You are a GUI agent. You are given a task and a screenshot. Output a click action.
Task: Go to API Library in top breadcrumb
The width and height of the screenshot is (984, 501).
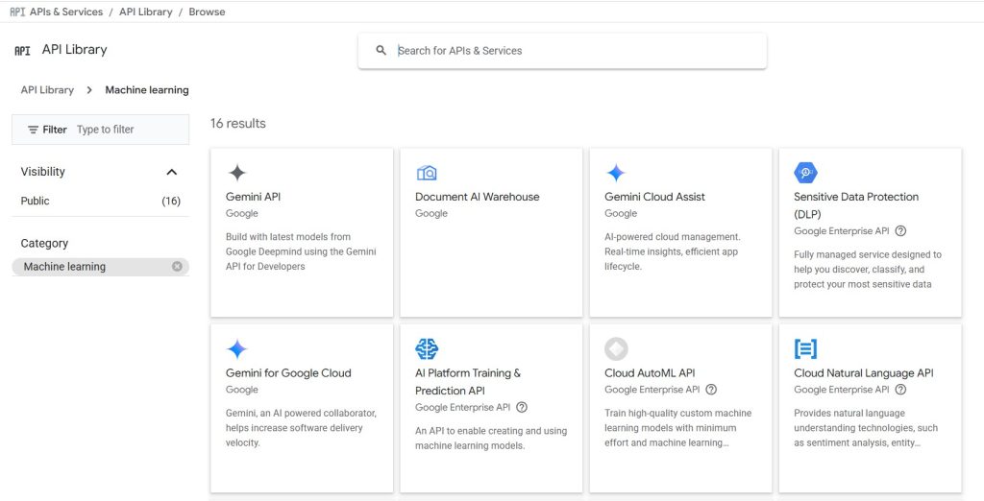click(146, 12)
